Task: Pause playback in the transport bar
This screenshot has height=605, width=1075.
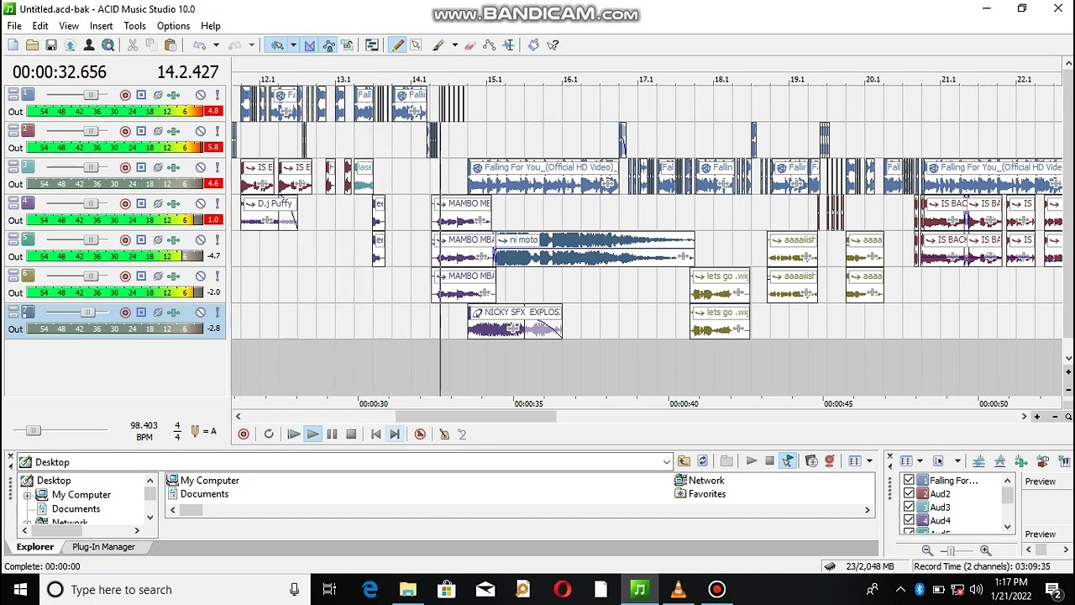Action: [x=332, y=434]
